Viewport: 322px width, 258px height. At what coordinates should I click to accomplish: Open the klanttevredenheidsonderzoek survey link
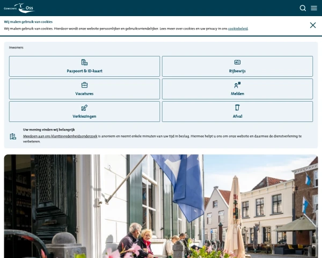point(60,136)
